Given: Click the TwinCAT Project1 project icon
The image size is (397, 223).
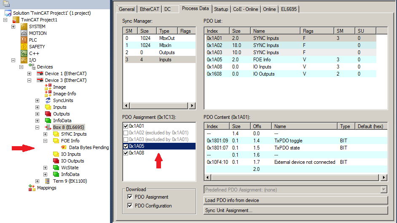Looking at the screenshot, I should pos(16,20).
